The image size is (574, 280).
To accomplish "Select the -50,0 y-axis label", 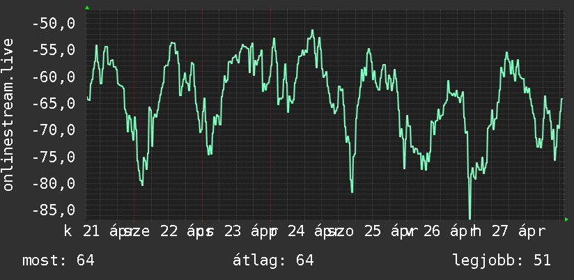I will point(54,24).
